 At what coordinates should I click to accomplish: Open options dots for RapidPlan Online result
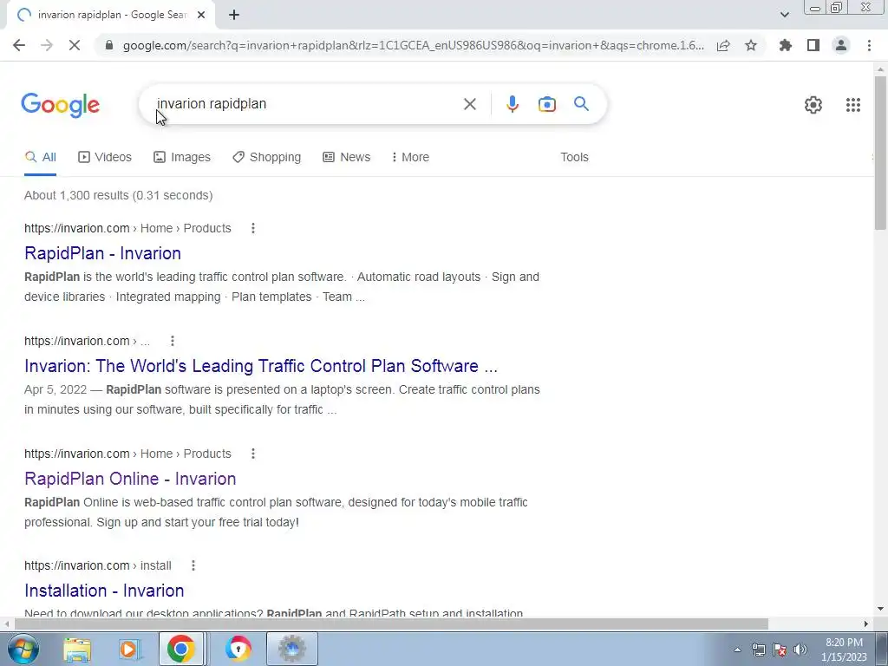point(253,454)
